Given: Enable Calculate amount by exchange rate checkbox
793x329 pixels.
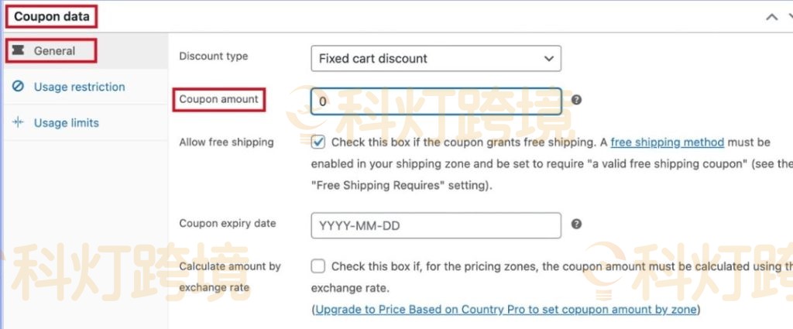Looking at the screenshot, I should tap(318, 266).
